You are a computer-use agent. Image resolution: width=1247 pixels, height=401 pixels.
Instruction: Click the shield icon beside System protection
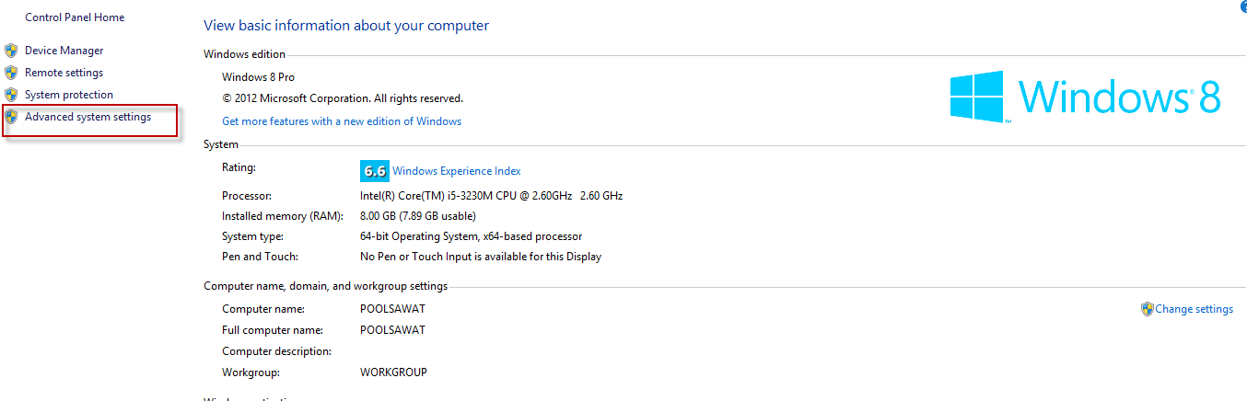tap(11, 95)
